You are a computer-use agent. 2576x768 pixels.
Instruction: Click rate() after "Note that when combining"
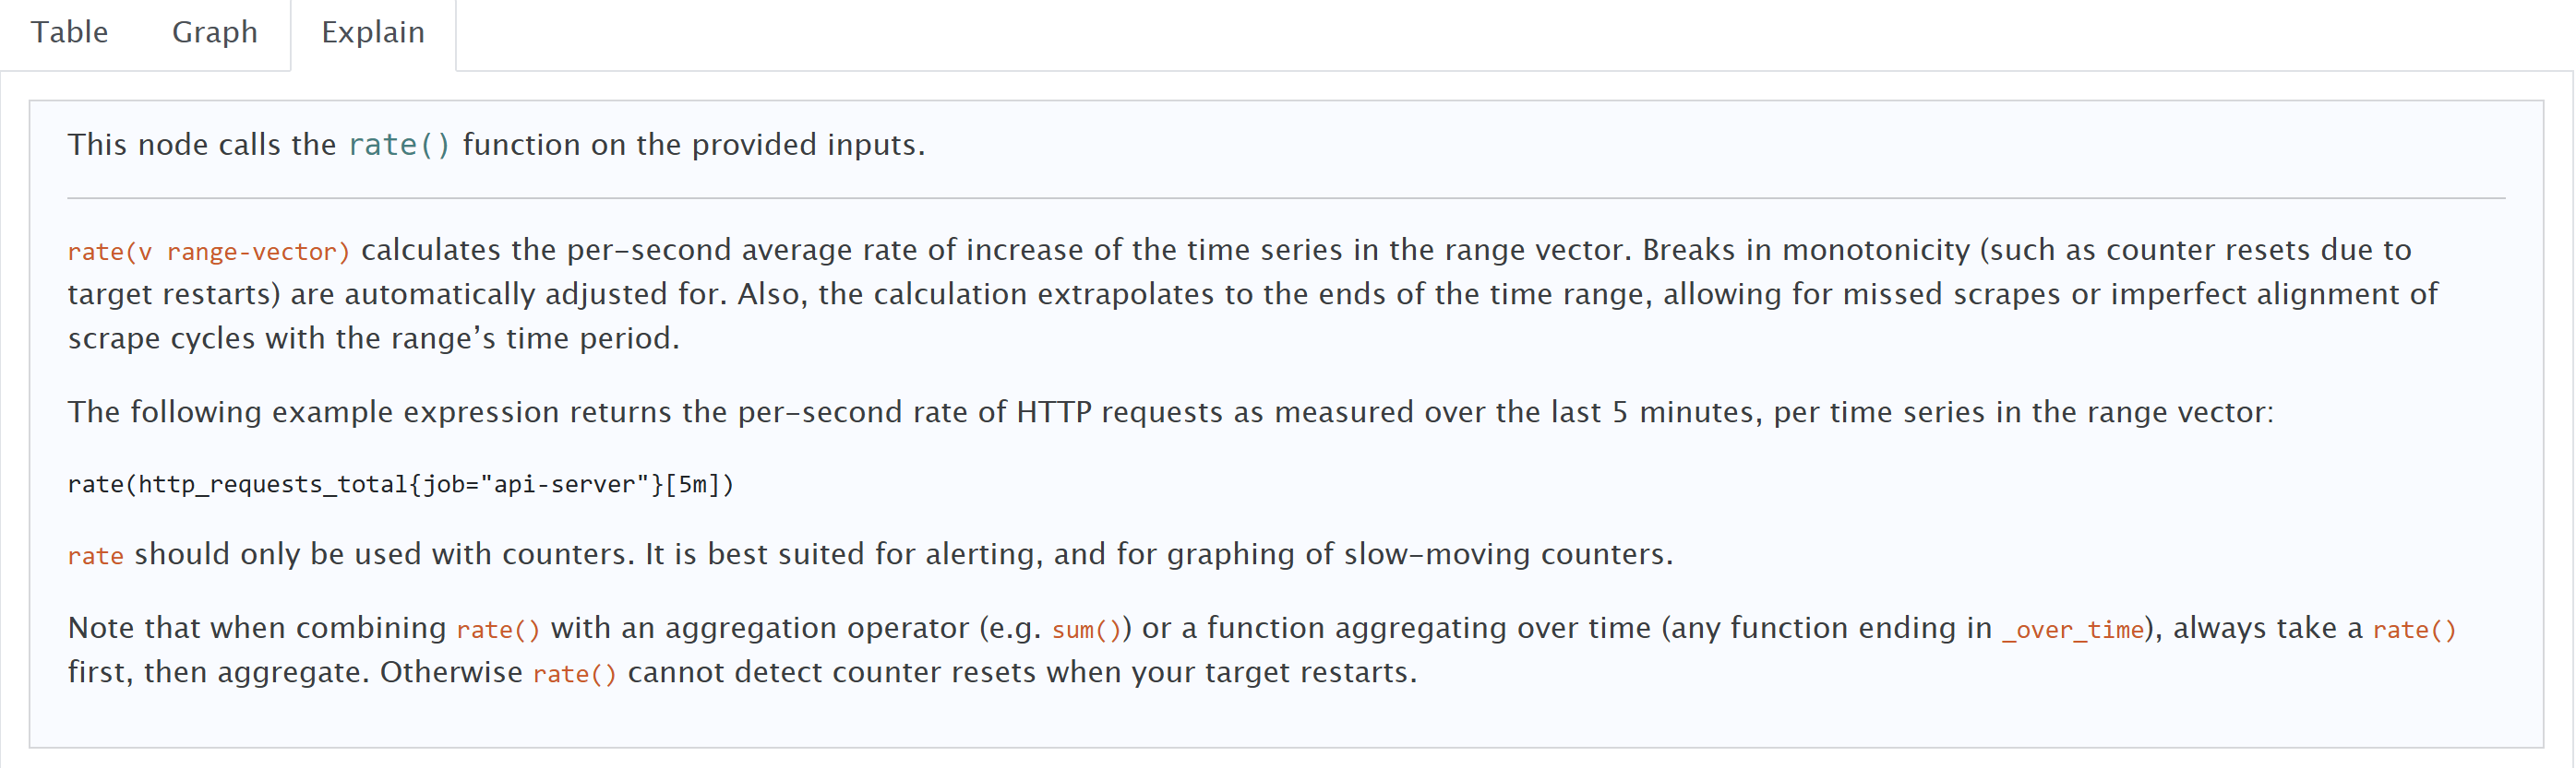pos(497,631)
